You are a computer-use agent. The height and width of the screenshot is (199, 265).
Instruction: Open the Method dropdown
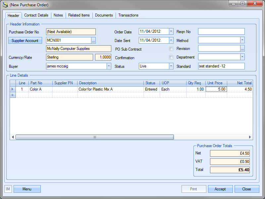[242, 40]
